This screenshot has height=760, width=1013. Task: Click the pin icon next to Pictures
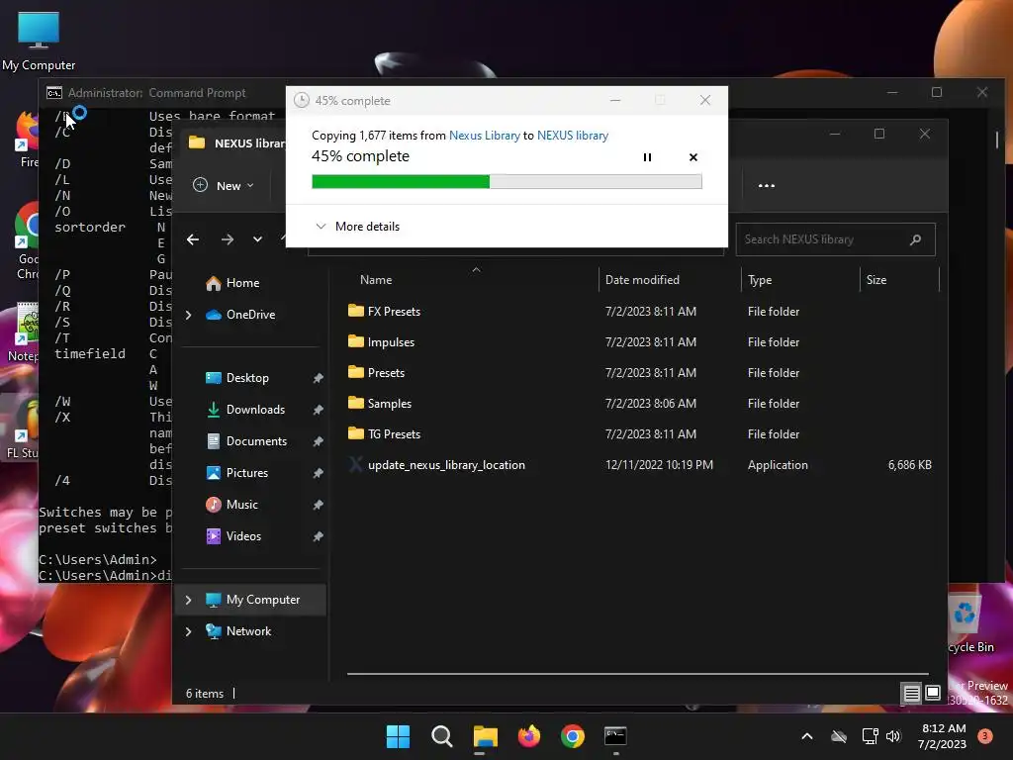(x=318, y=473)
